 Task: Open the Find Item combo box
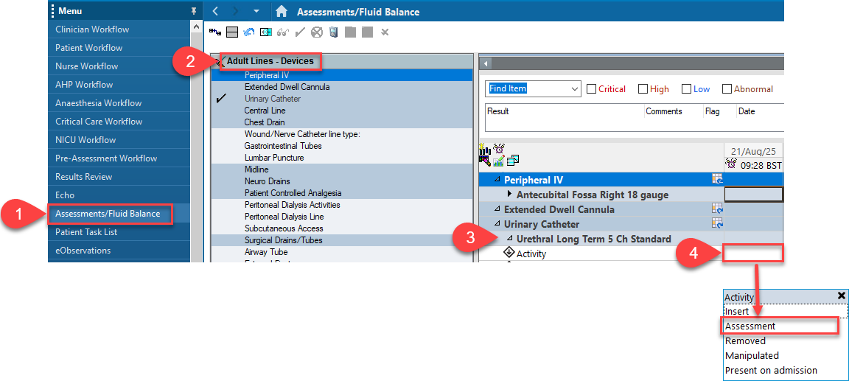[x=533, y=88]
